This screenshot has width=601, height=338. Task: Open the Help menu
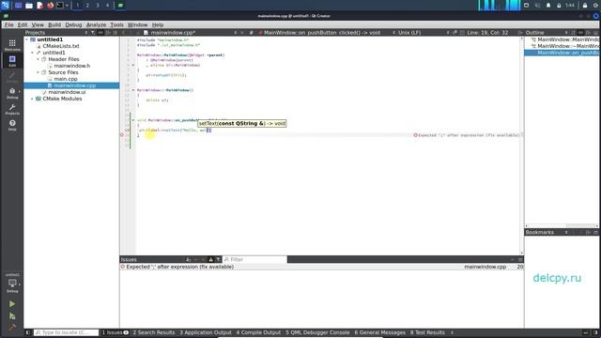point(158,25)
